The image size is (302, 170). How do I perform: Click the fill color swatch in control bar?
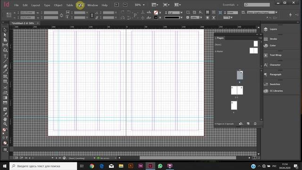click(x=156, y=13)
